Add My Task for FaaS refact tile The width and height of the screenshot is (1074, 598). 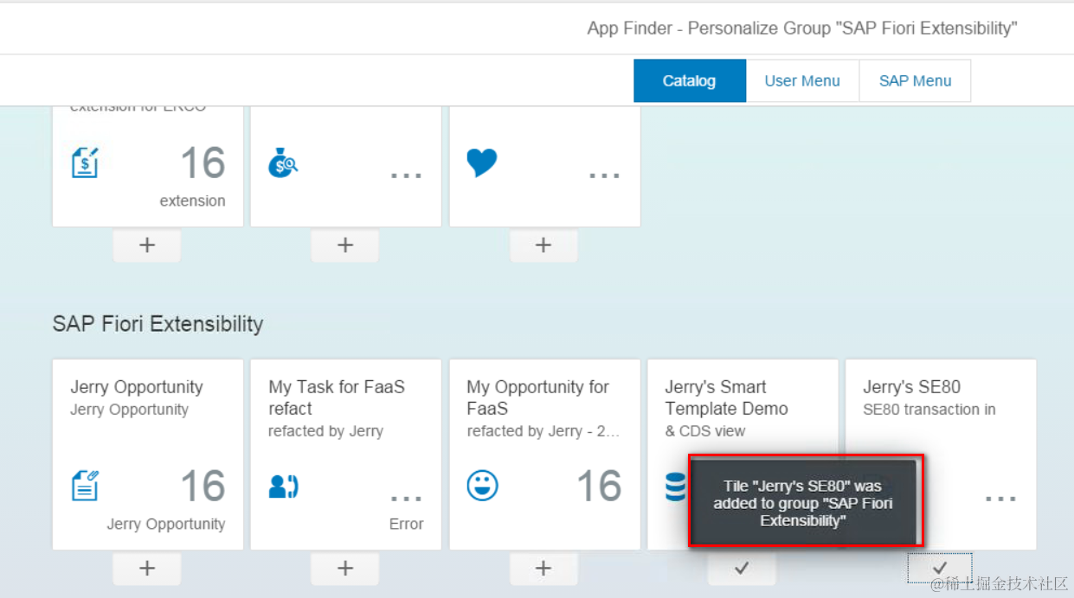(345, 569)
